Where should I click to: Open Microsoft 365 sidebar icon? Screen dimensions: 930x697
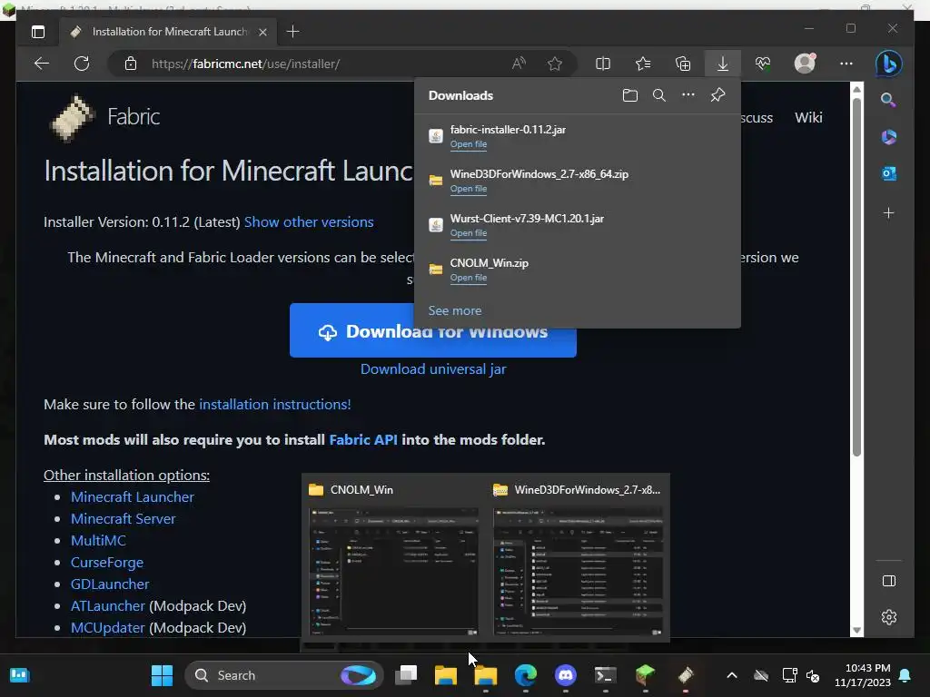(888, 137)
